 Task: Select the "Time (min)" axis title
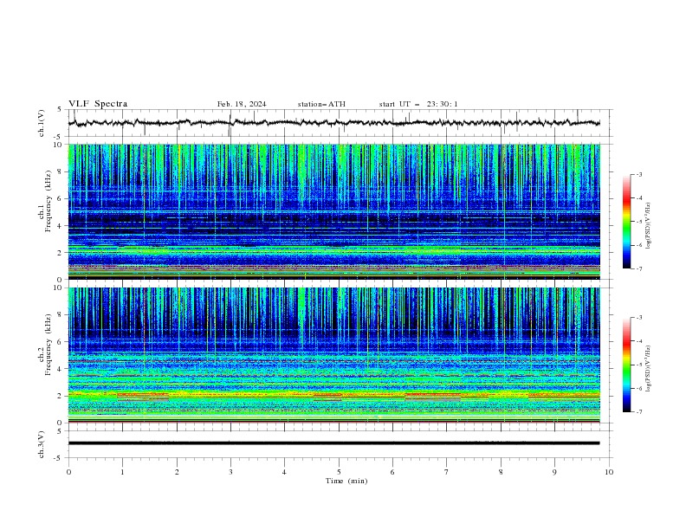(x=346, y=481)
